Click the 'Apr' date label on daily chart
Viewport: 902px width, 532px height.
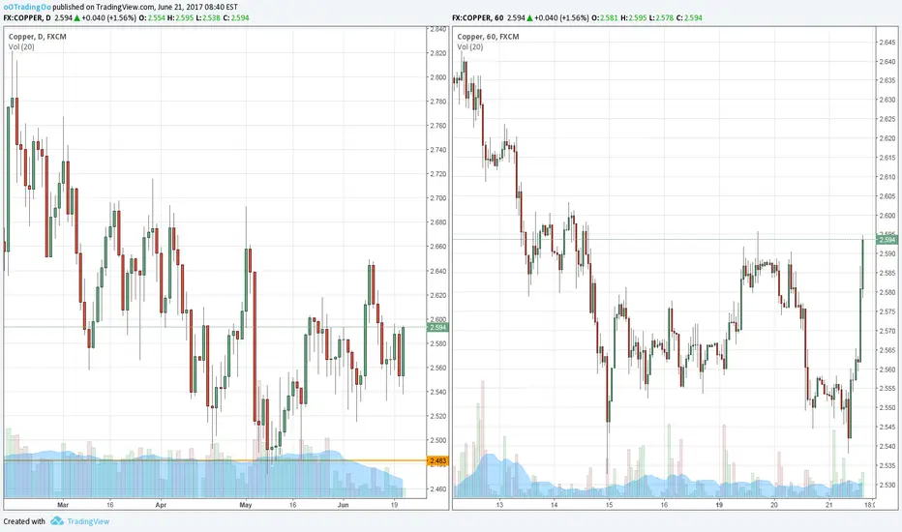161,505
